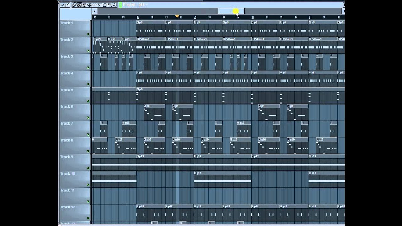402x226 pixels.
Task: Select the Slip tool
Action: (94, 5)
